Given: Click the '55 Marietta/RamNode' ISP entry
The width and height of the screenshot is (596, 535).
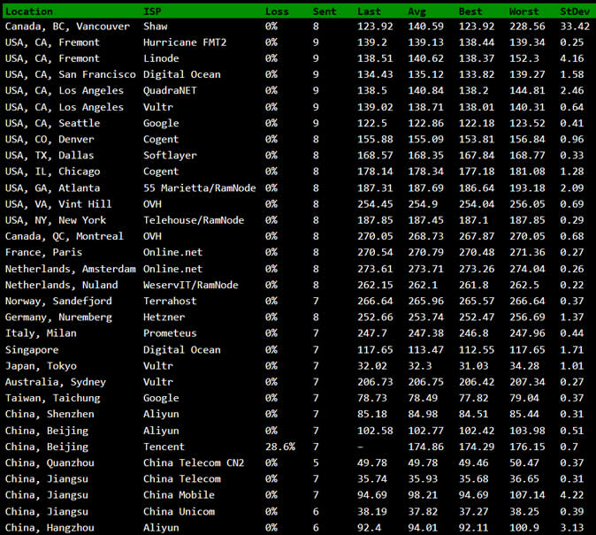Looking at the screenshot, I should [x=200, y=187].
